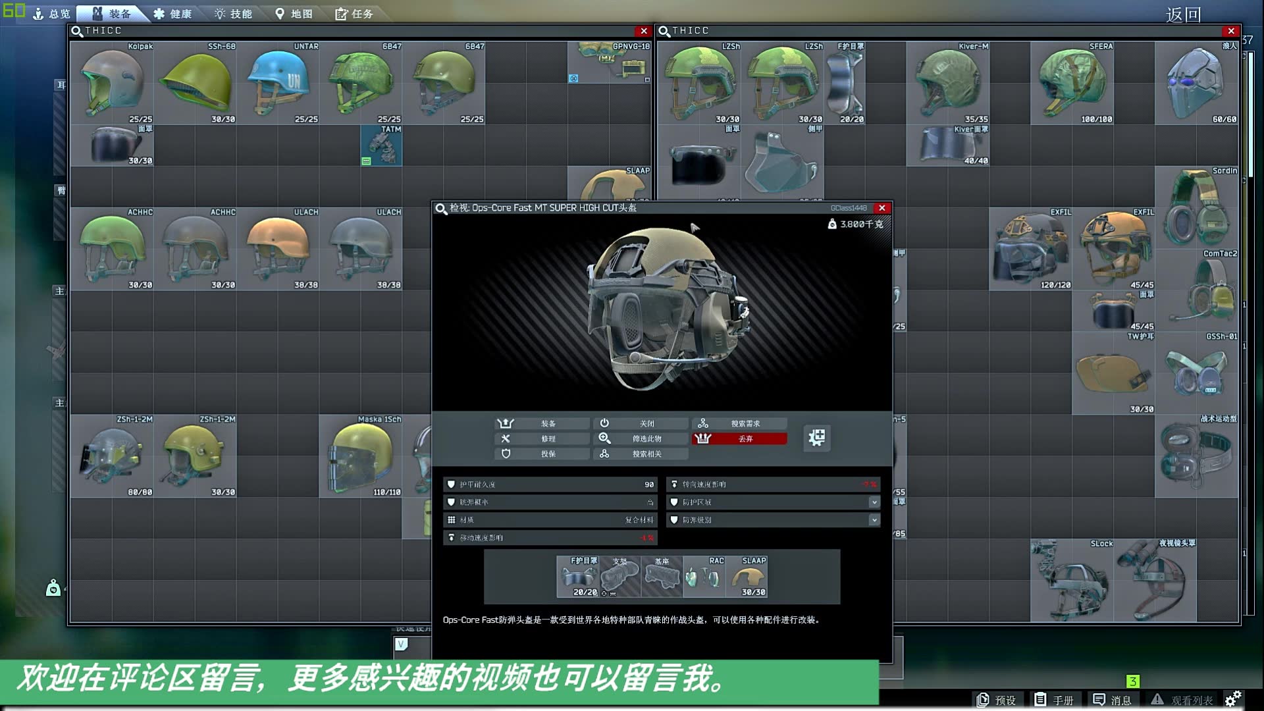Screen dimensions: 1264x711
Task: Open the 观看列表 watchlist button
Action: pyautogui.click(x=1182, y=700)
